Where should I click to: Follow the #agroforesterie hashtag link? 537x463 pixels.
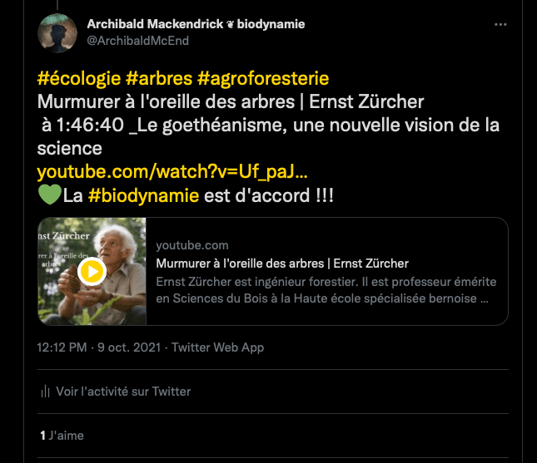pyautogui.click(x=263, y=78)
